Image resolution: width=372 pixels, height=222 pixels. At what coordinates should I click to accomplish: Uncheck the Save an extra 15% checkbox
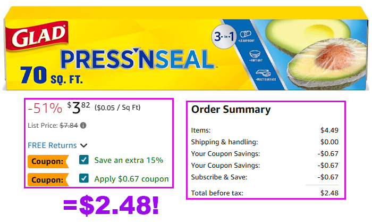(x=83, y=160)
